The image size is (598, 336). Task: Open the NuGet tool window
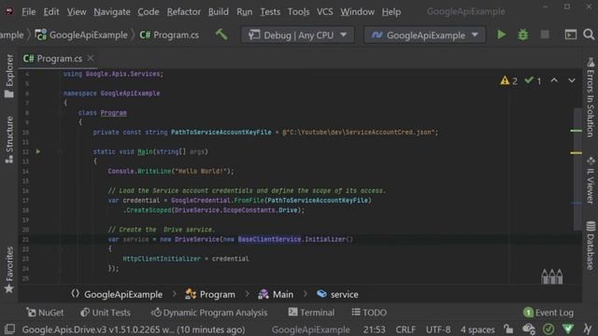point(45,313)
